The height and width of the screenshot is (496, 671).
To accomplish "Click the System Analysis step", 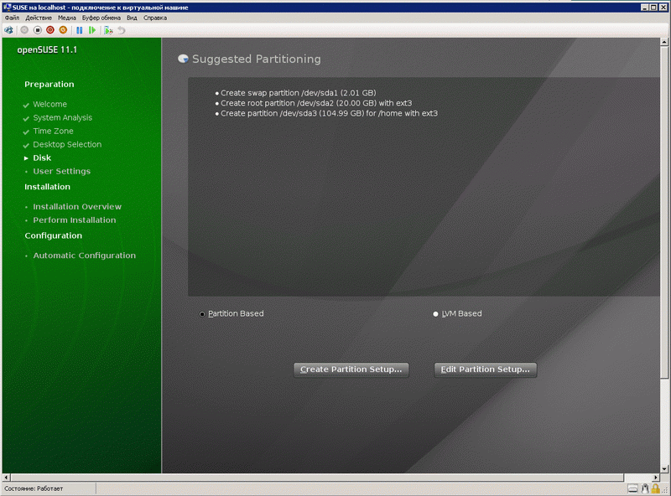I will pyautogui.click(x=62, y=117).
